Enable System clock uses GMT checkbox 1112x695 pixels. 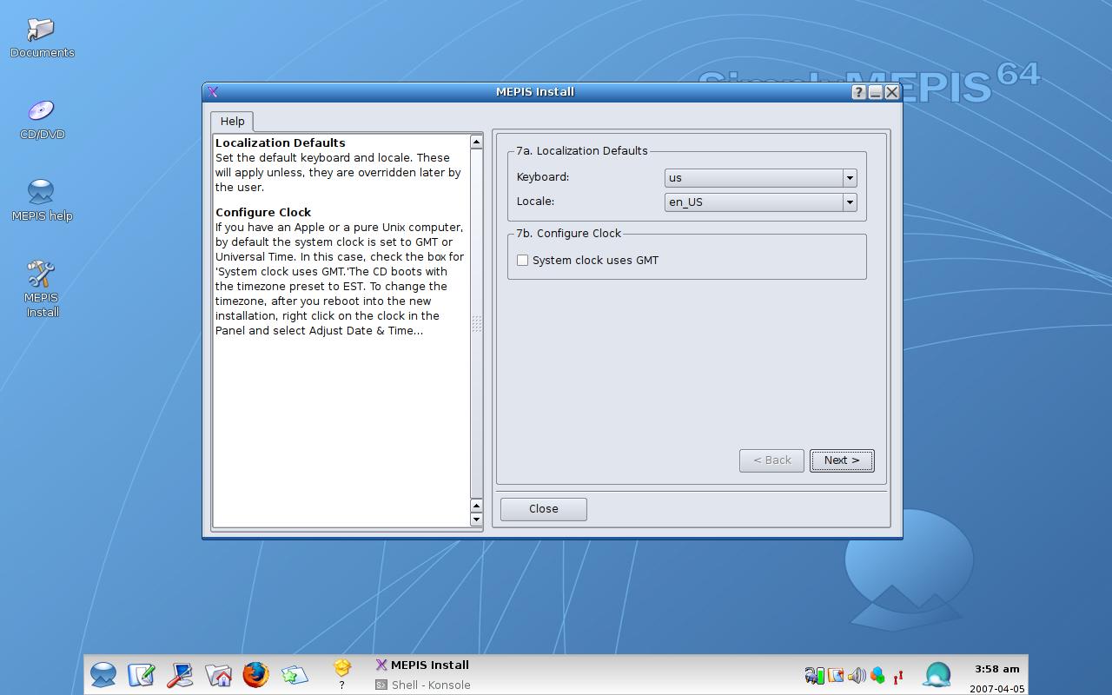(x=522, y=261)
